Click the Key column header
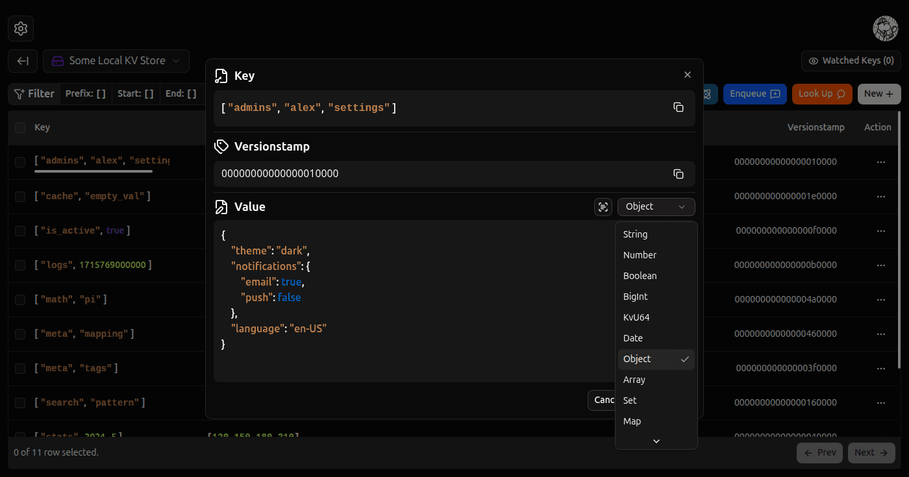 (42, 128)
